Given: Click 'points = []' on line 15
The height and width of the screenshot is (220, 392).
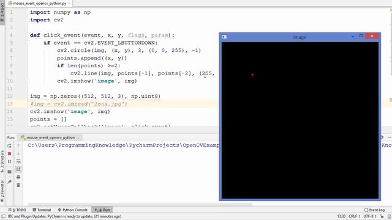Looking at the screenshot, I should (x=48, y=119).
